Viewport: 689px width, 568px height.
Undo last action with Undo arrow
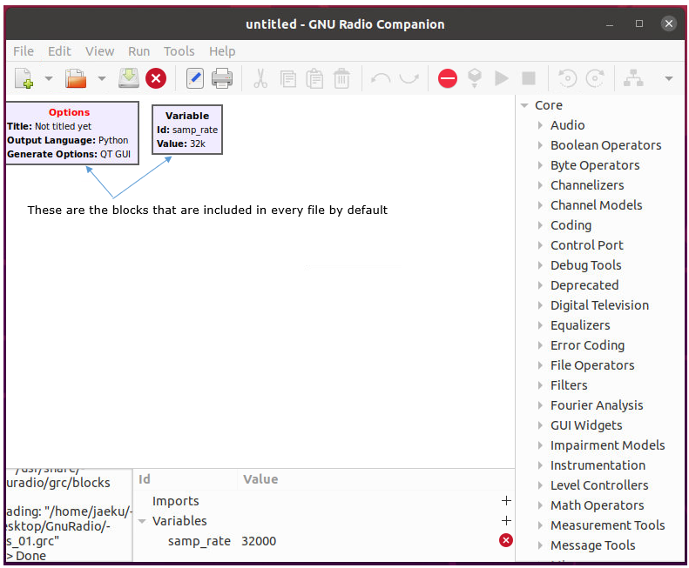click(x=381, y=79)
